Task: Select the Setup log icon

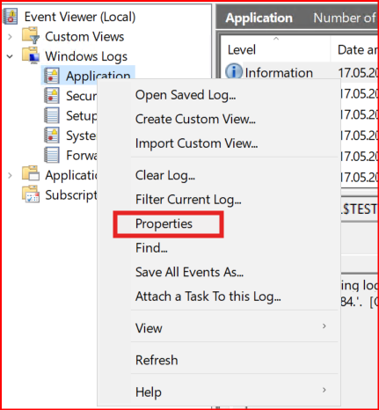Action: coord(52,115)
